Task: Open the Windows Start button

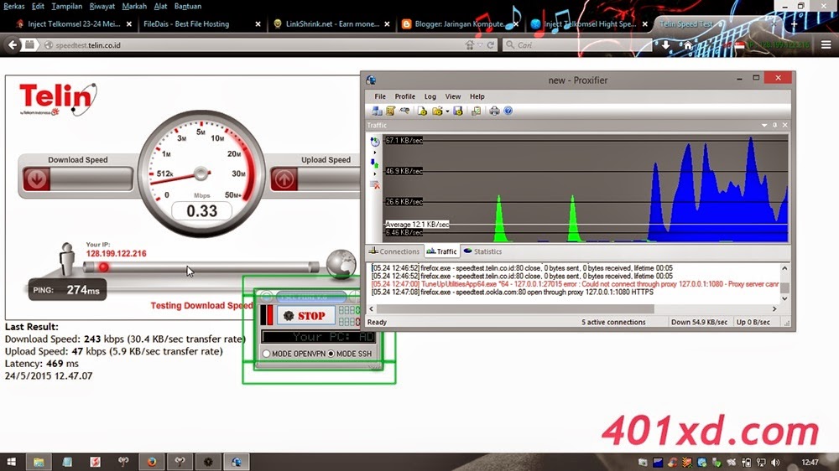Action: [x=11, y=462]
